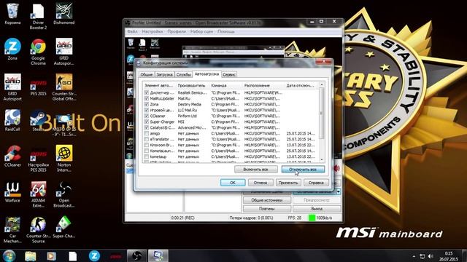Click the OBS Выход button

pyautogui.click(x=317, y=209)
